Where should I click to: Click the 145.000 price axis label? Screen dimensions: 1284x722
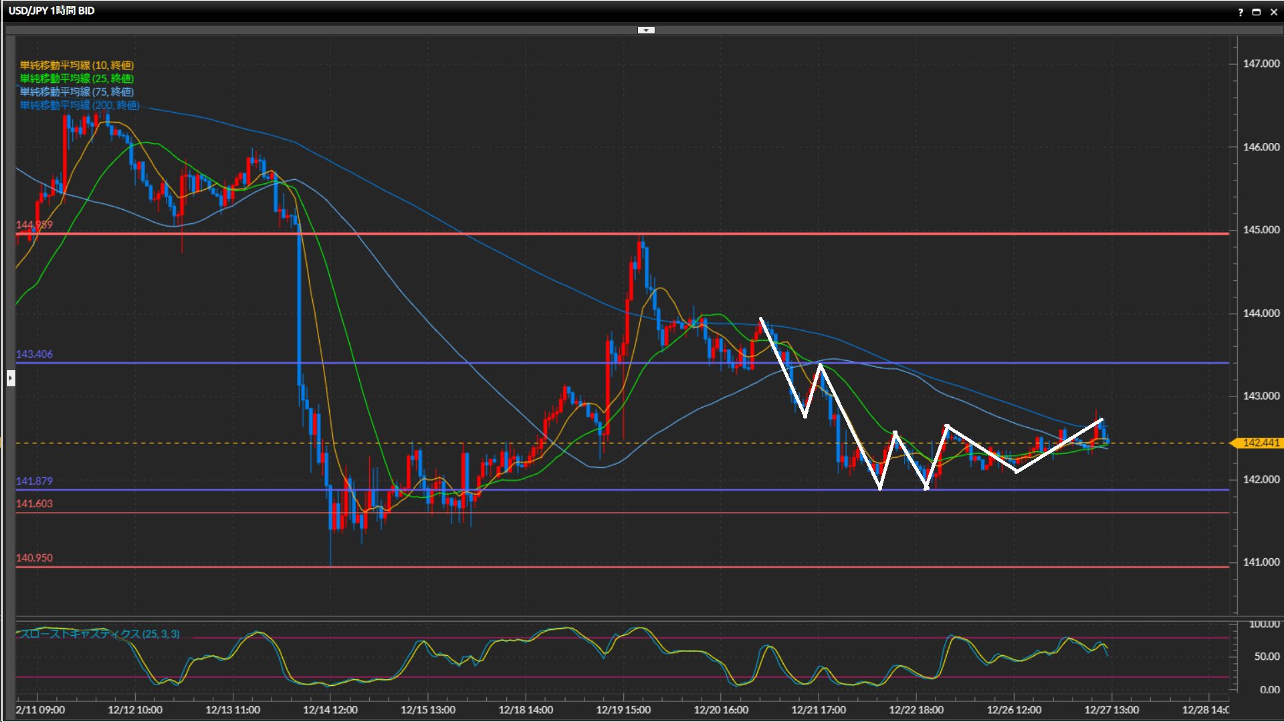tap(1261, 229)
